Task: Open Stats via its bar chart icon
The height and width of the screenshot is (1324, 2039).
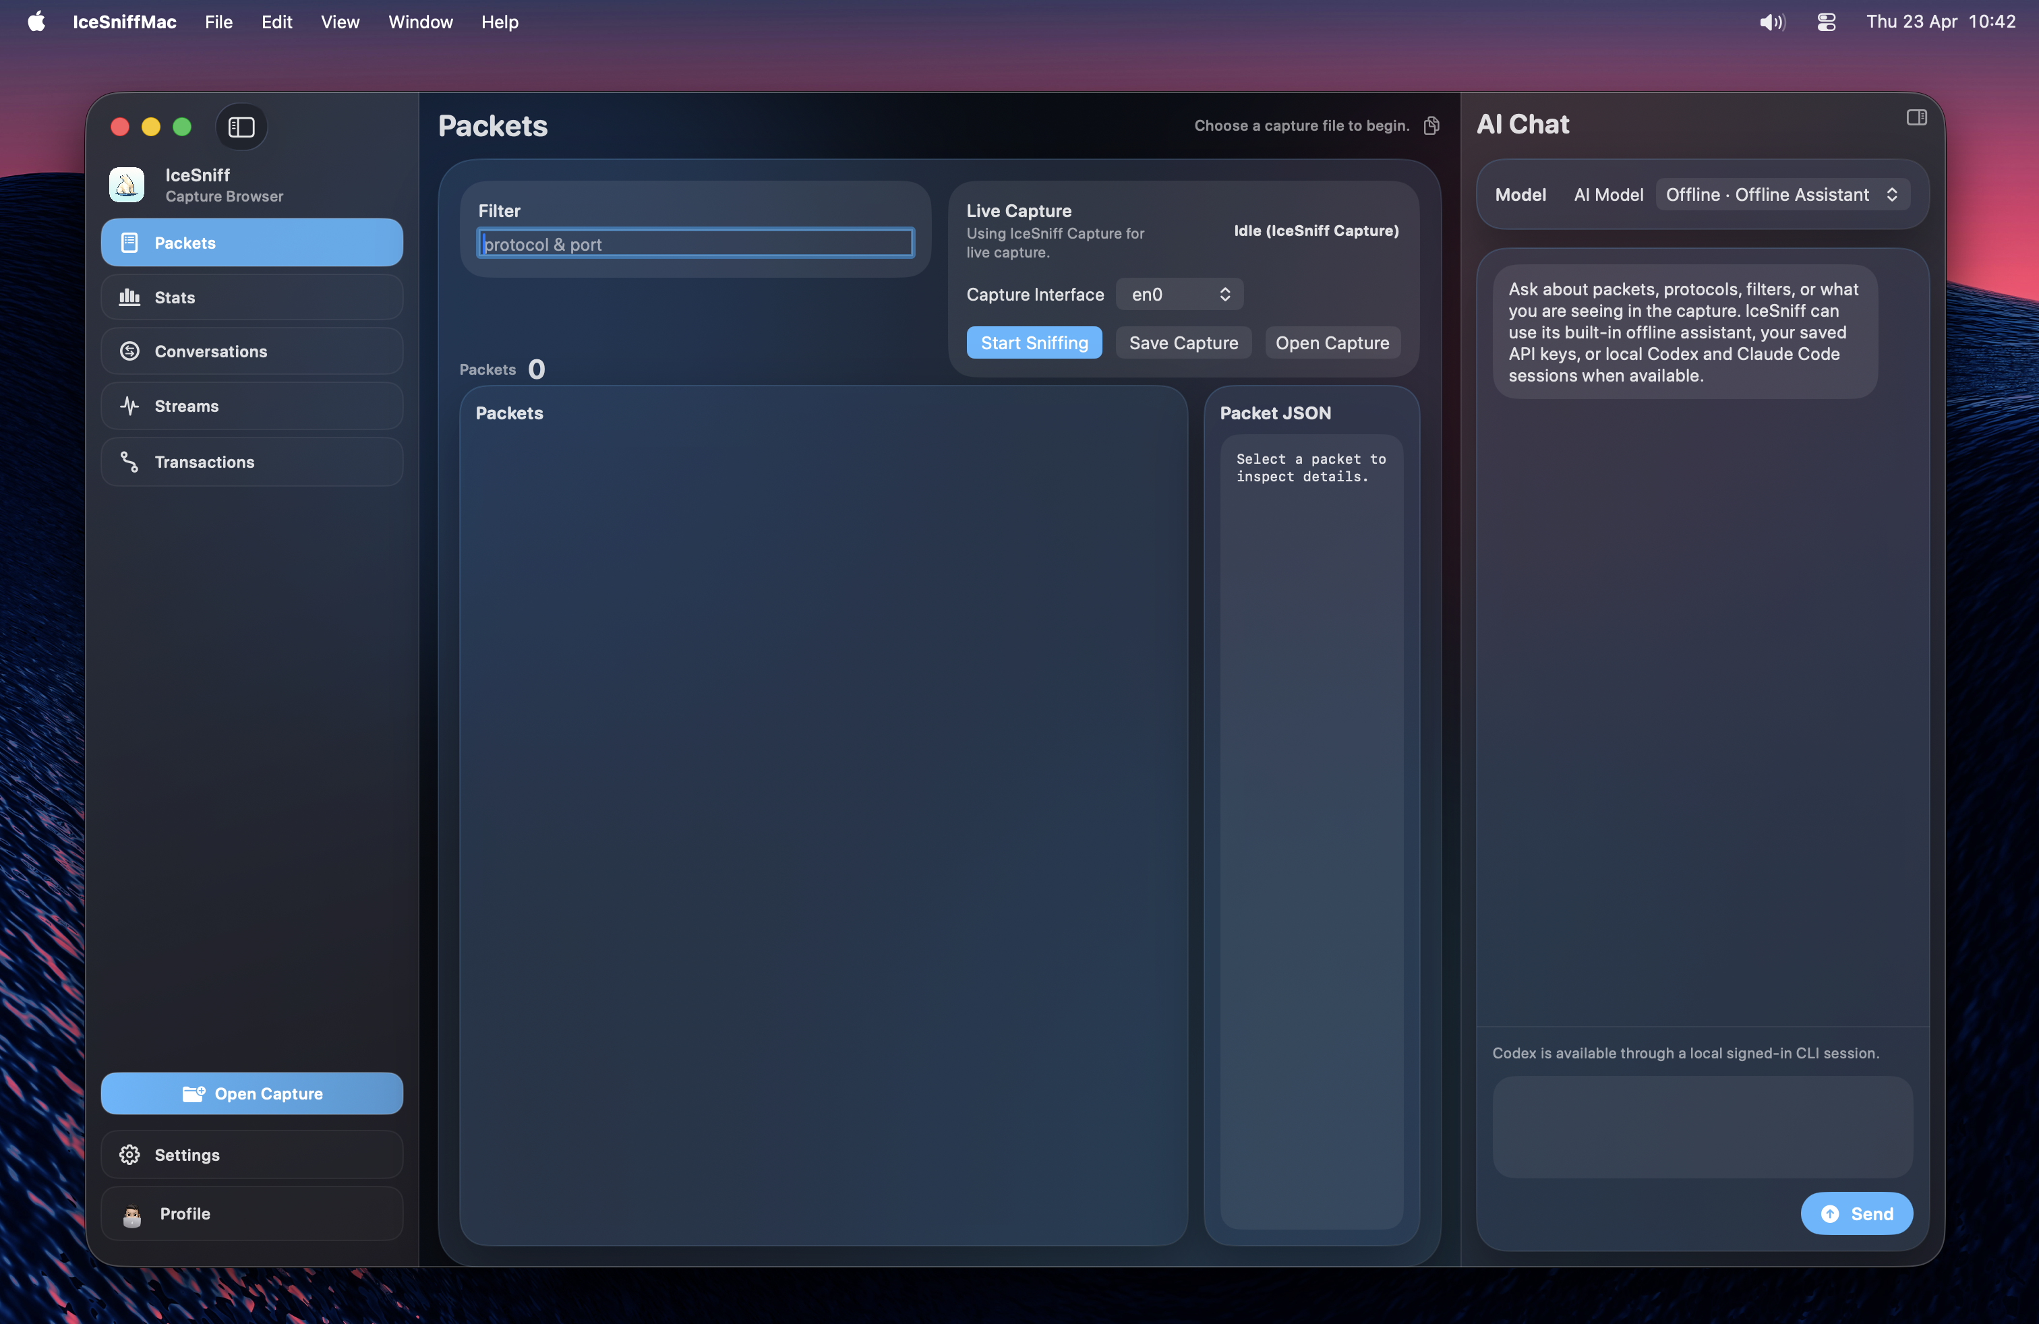Action: click(x=129, y=297)
